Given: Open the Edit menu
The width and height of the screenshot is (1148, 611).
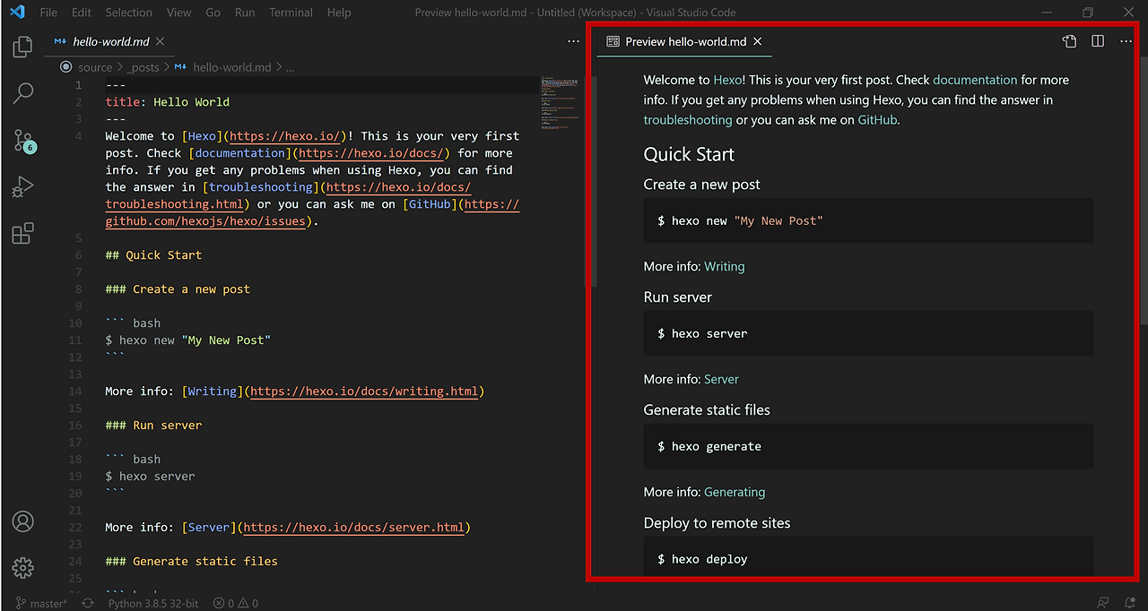Looking at the screenshot, I should coord(82,13).
